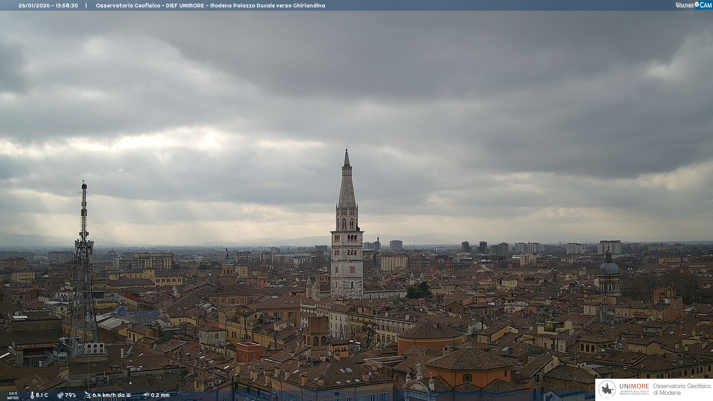This screenshot has width=713, height=401.
Task: Click the UNIMORE university seal emblem
Action: click(x=607, y=389)
